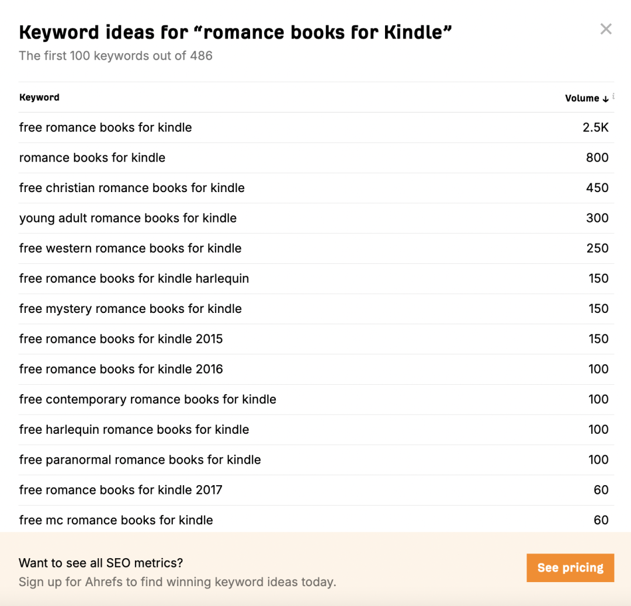Choose "free romance books for kindle 2017"
The height and width of the screenshot is (606, 631).
point(120,490)
